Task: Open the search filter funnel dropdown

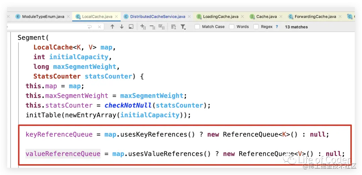Action: pos(183,27)
